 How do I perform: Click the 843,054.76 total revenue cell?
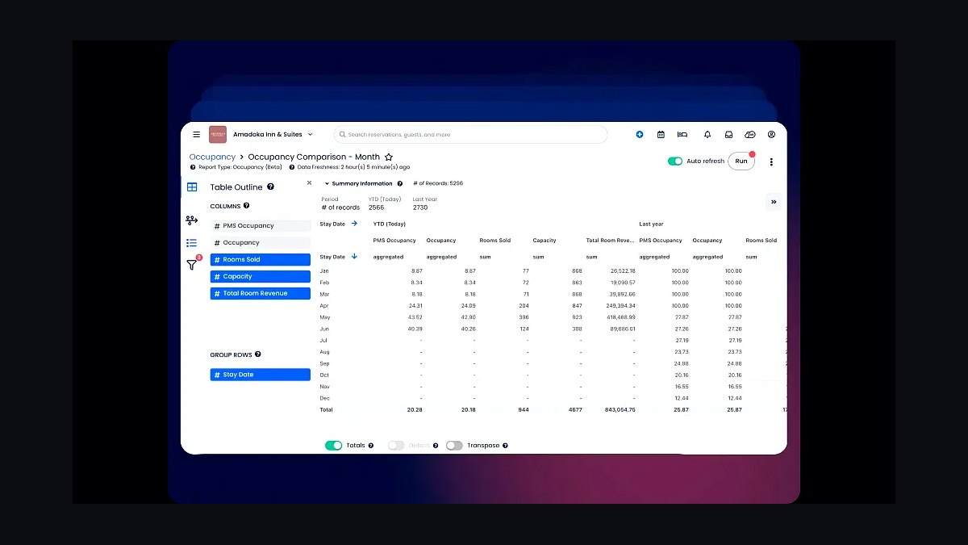(620, 409)
